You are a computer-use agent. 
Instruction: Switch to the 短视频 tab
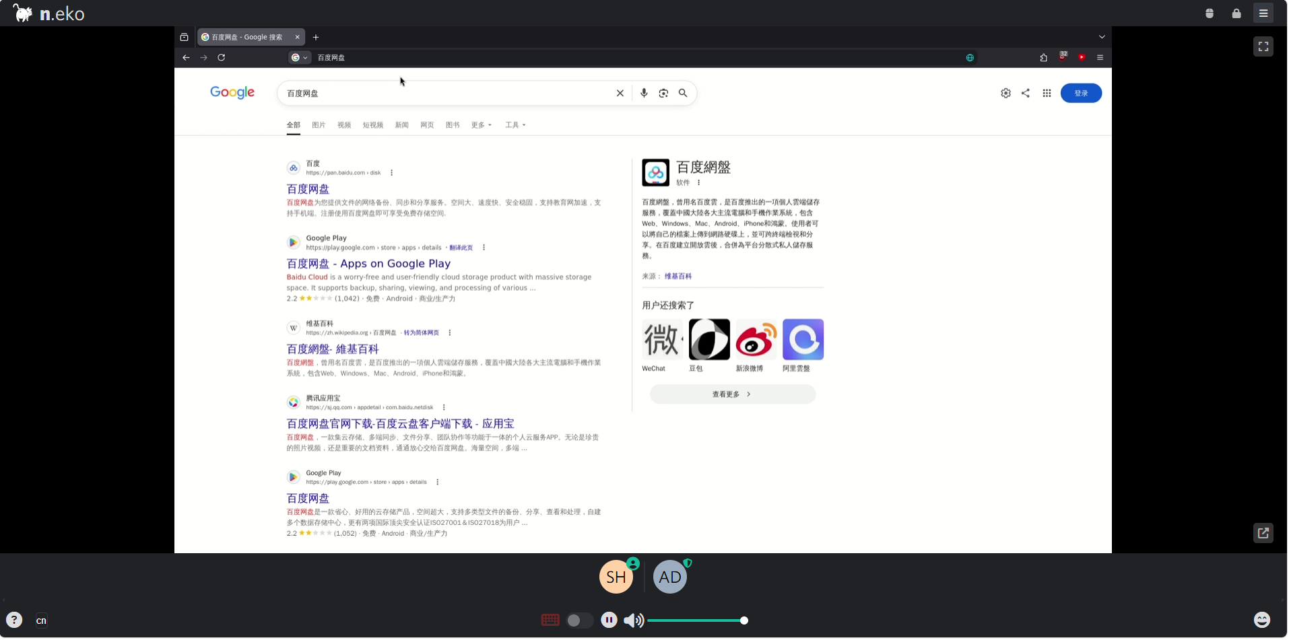tap(373, 125)
